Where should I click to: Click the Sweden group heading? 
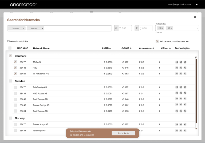pos(20,81)
